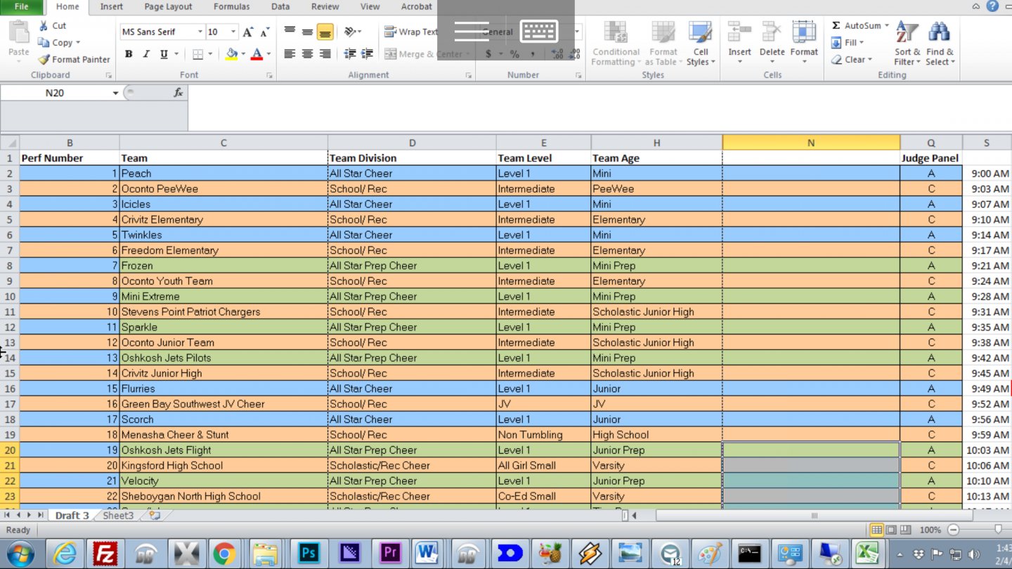Toggle Align Text Right
The image size is (1012, 569).
pyautogui.click(x=325, y=53)
